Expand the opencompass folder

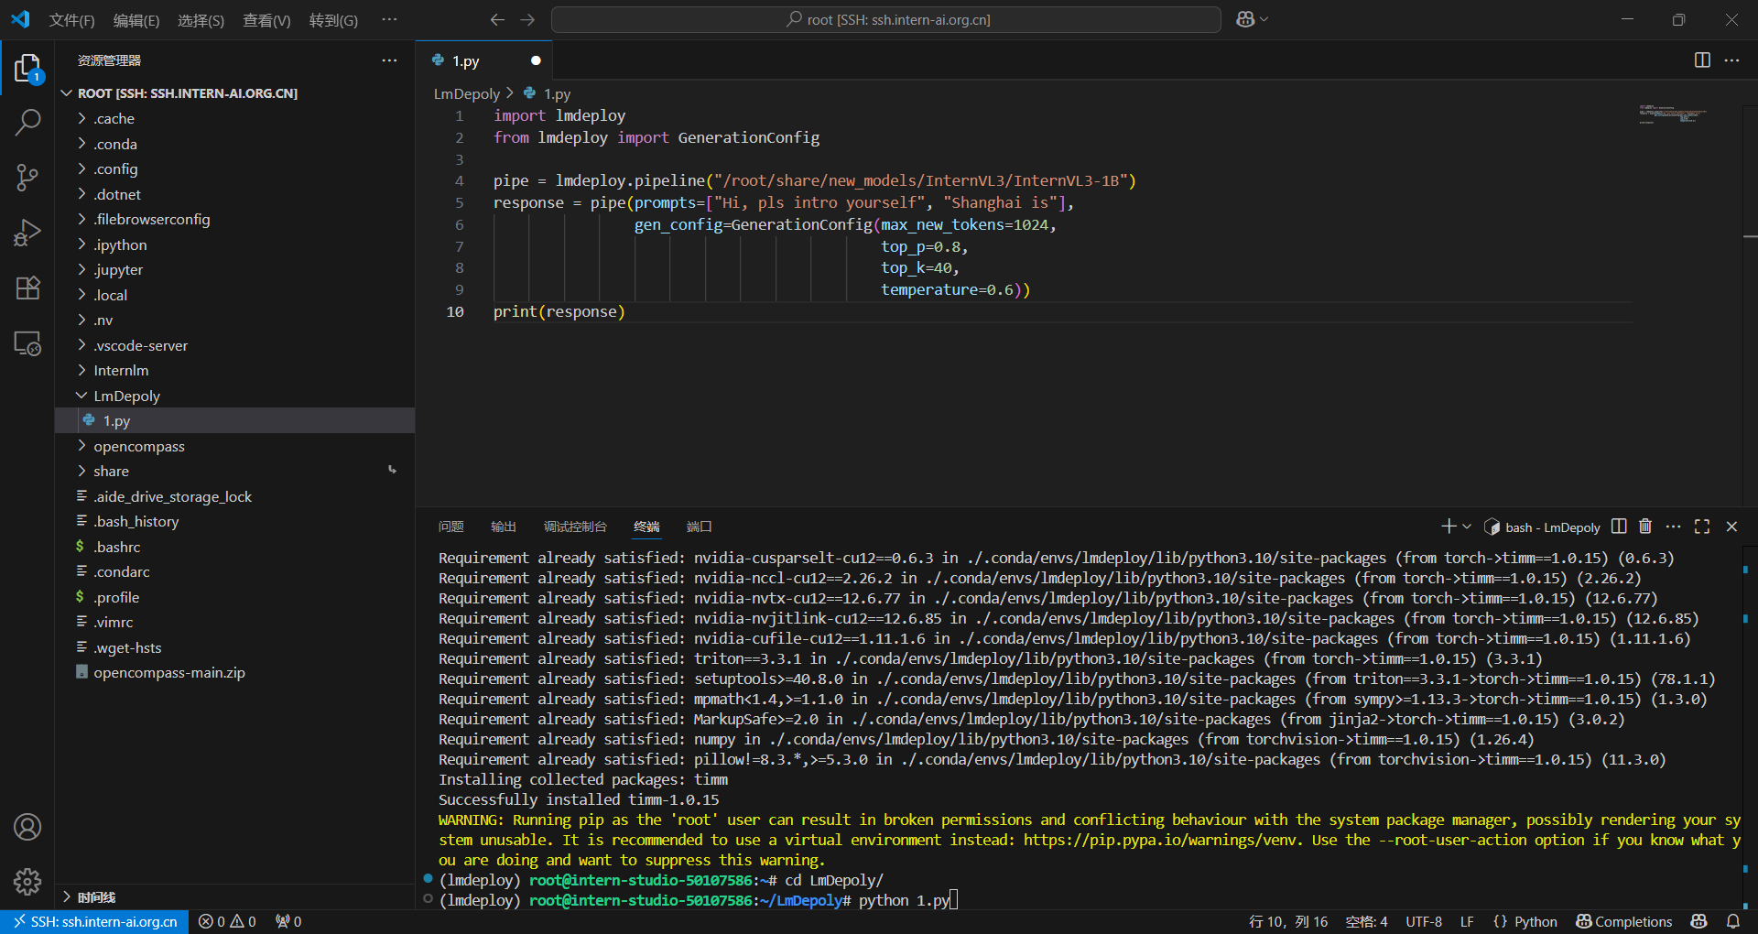click(234, 446)
